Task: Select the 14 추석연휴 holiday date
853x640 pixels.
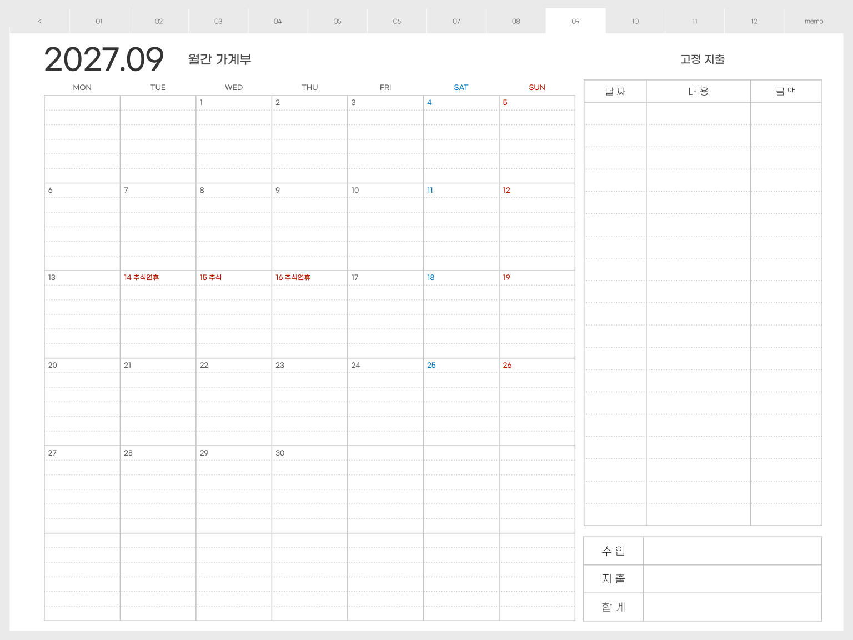Action: coord(141,277)
